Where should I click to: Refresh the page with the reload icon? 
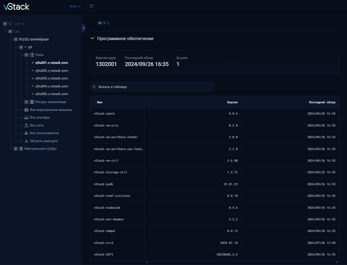(x=91, y=6)
